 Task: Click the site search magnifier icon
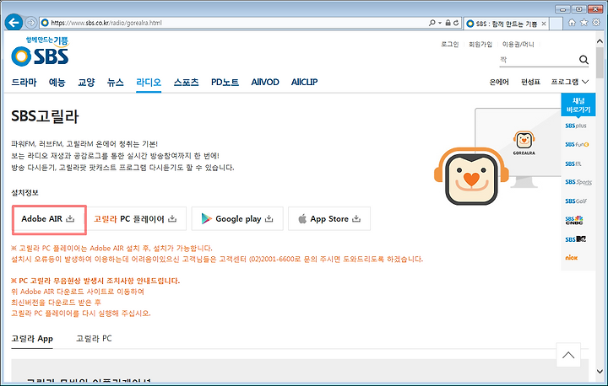tap(584, 60)
